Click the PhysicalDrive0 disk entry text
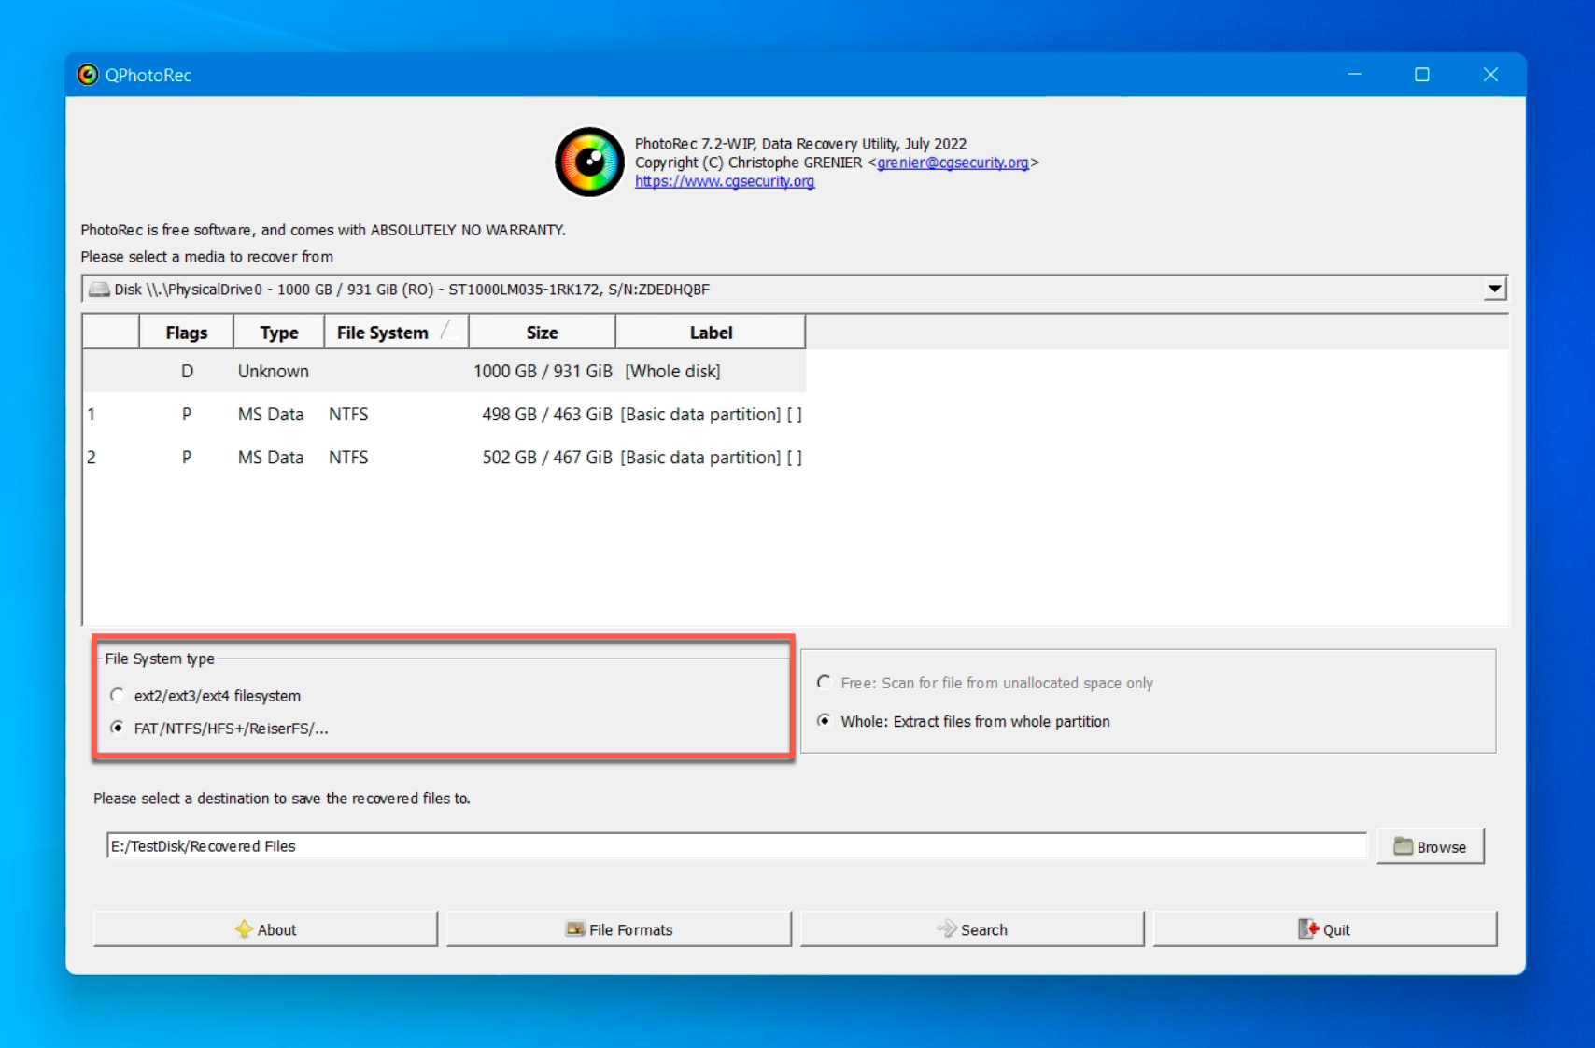 tap(412, 290)
